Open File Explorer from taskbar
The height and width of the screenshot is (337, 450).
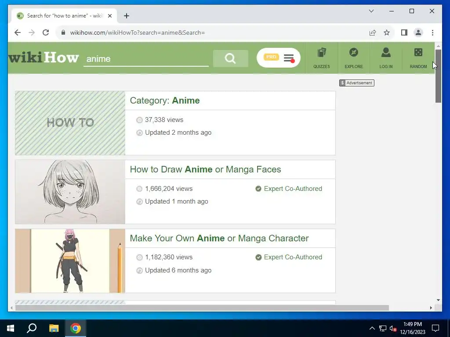(54, 328)
